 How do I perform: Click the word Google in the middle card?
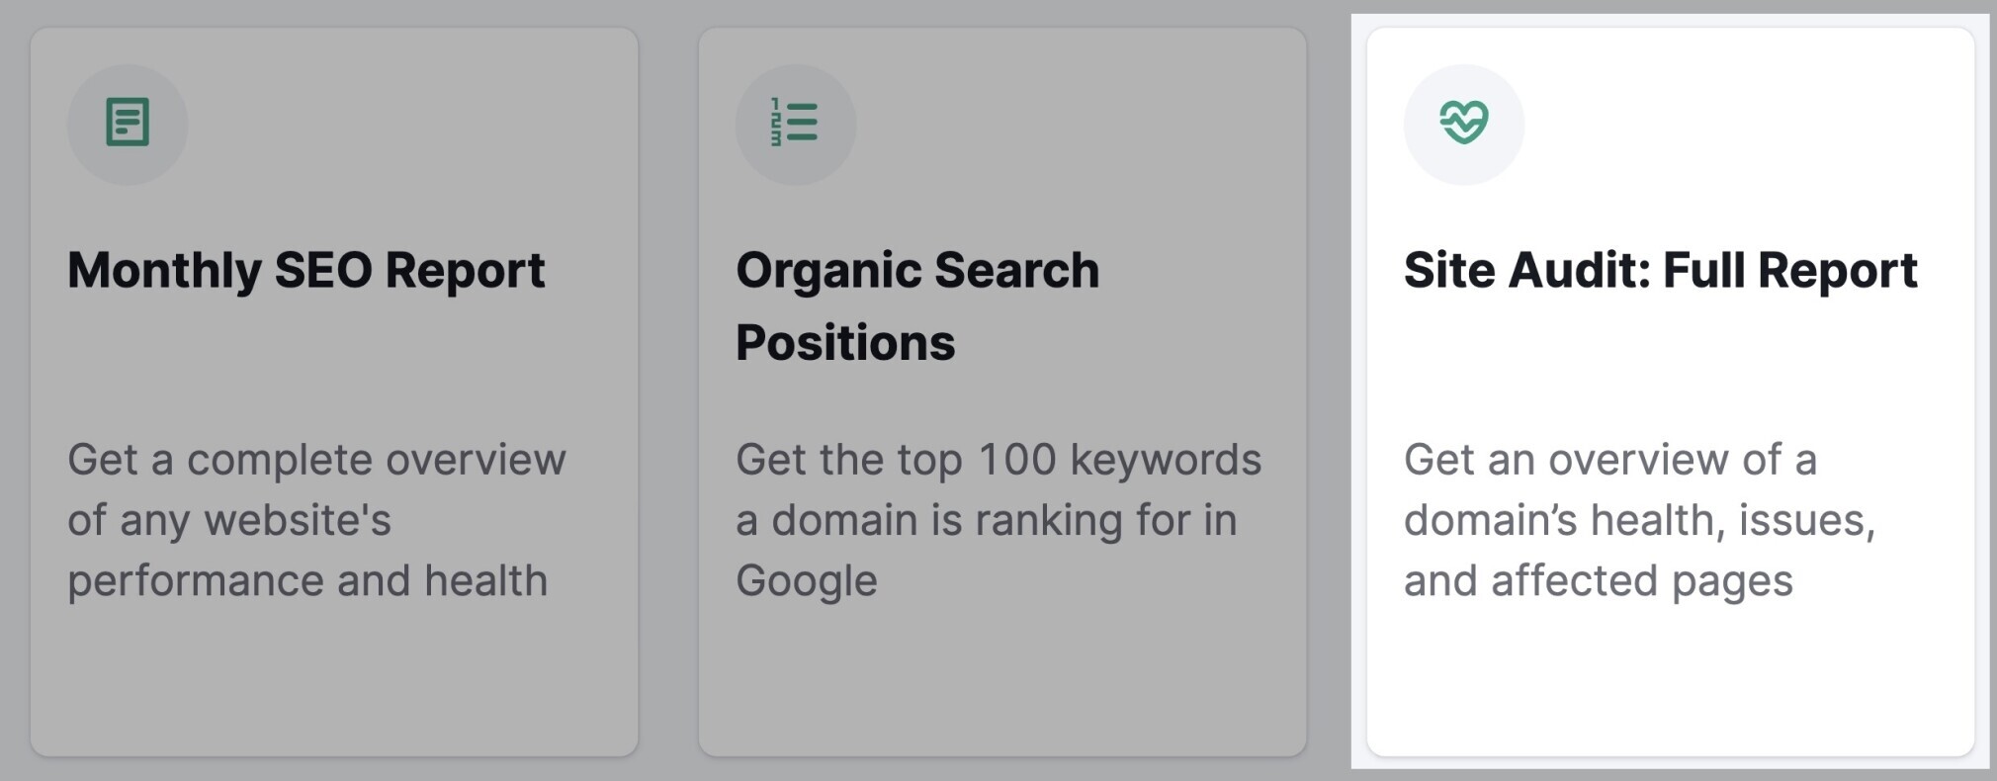click(807, 581)
